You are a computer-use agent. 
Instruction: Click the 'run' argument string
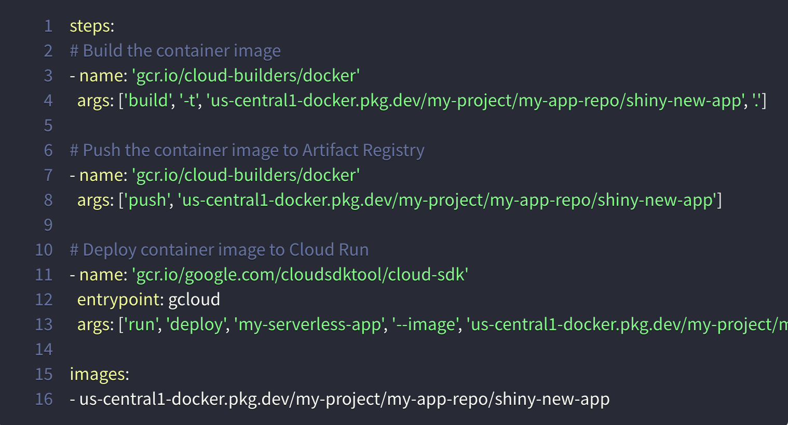[141, 324]
